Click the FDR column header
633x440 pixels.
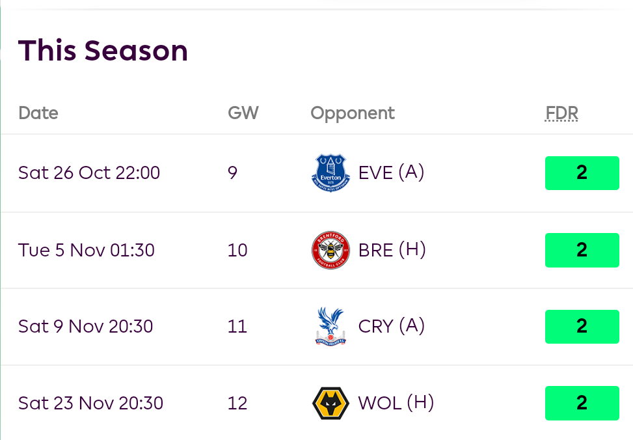point(561,113)
